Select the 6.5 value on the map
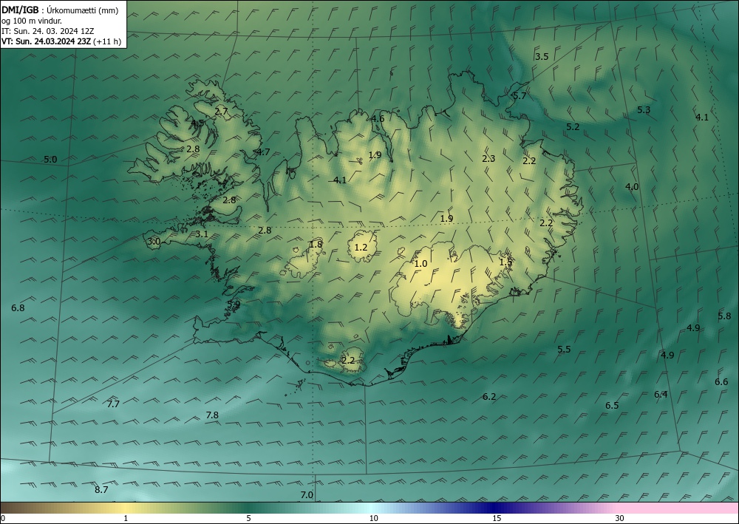 tap(612, 406)
